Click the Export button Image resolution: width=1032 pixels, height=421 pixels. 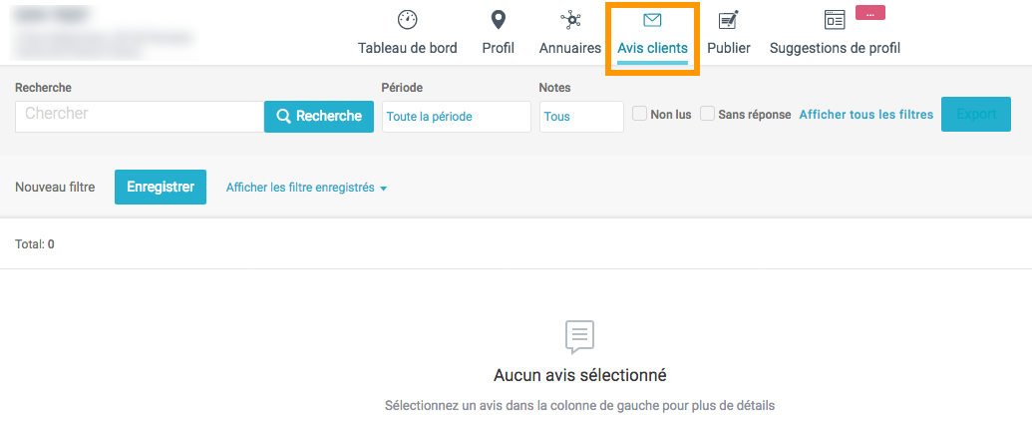pyautogui.click(x=975, y=115)
